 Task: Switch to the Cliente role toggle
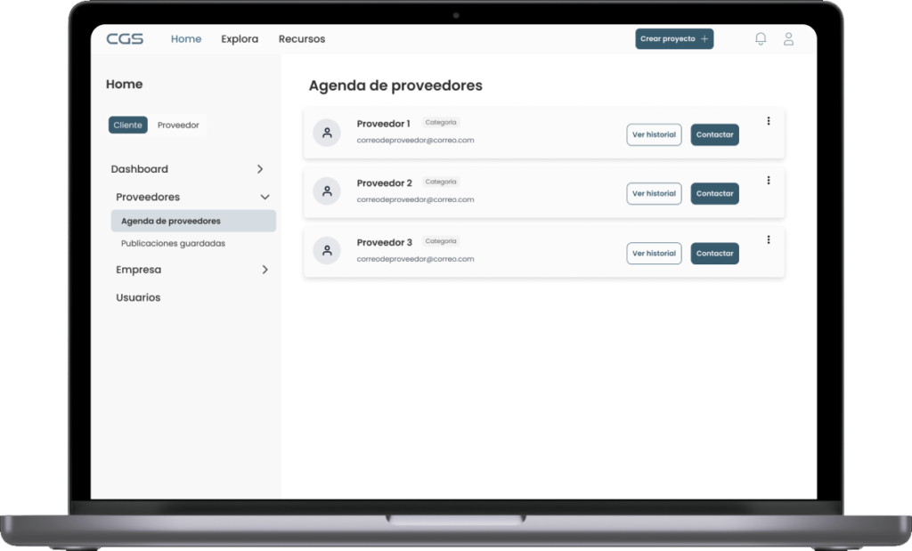(x=127, y=126)
